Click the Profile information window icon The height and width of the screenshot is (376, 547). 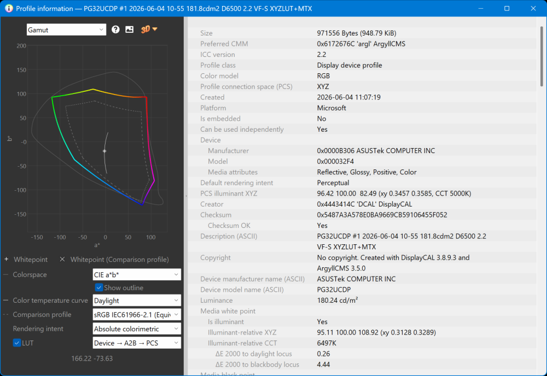[x=9, y=8]
